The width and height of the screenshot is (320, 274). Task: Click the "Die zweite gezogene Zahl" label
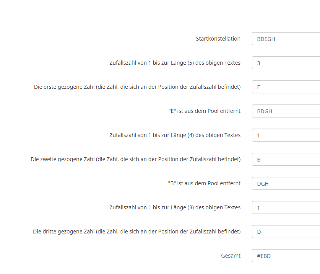[136, 159]
